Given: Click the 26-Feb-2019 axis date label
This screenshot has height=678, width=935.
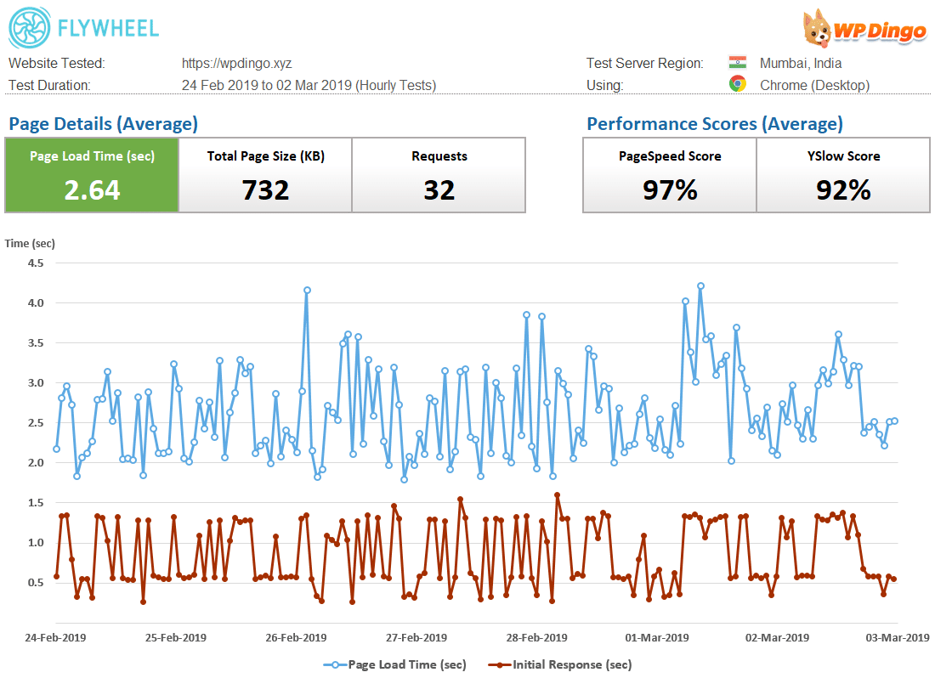Looking at the screenshot, I should pos(296,637).
